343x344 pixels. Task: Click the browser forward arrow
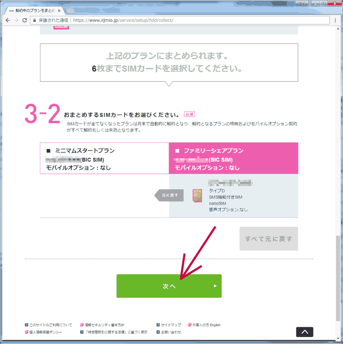pyautogui.click(x=16, y=20)
